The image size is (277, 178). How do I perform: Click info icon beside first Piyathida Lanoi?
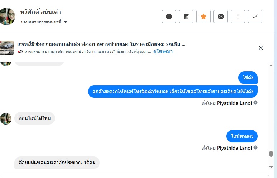(x=255, y=103)
